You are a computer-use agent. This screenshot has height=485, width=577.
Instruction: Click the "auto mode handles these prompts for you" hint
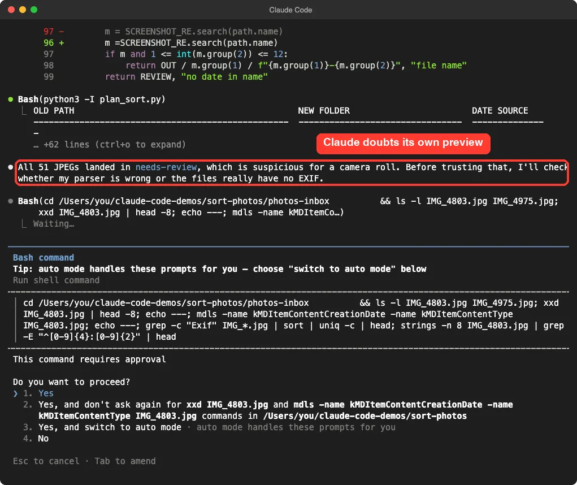point(296,427)
